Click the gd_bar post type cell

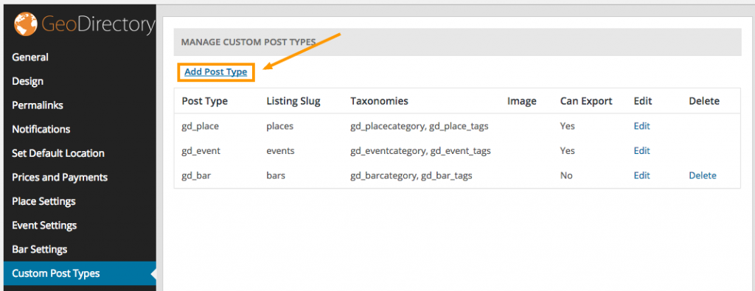[196, 176]
